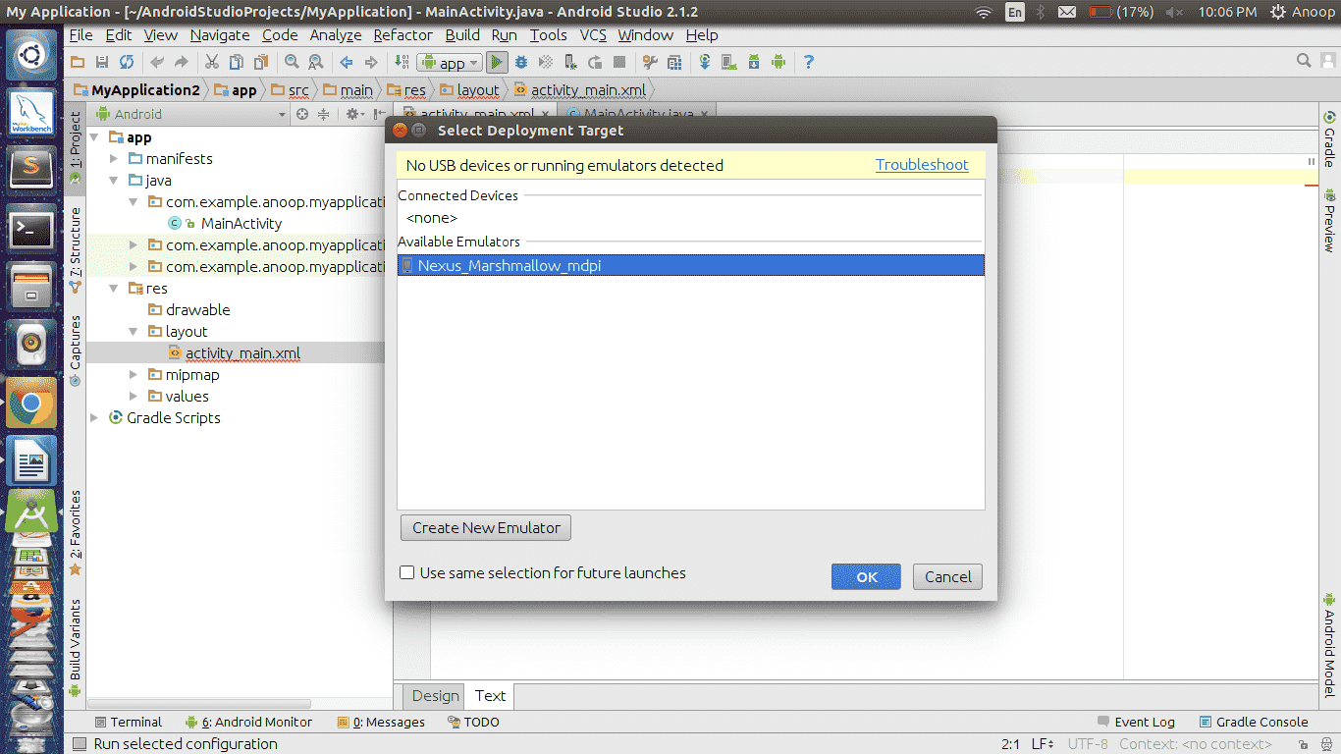The height and width of the screenshot is (754, 1341).
Task: Open Terminal from Ubuntu dock
Action: 31,231
